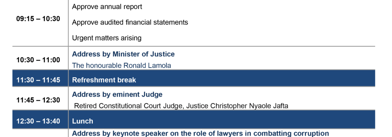The image size is (392, 137).
Task: Click the 10:30 – 11:00 time slot
Action: click(x=38, y=60)
